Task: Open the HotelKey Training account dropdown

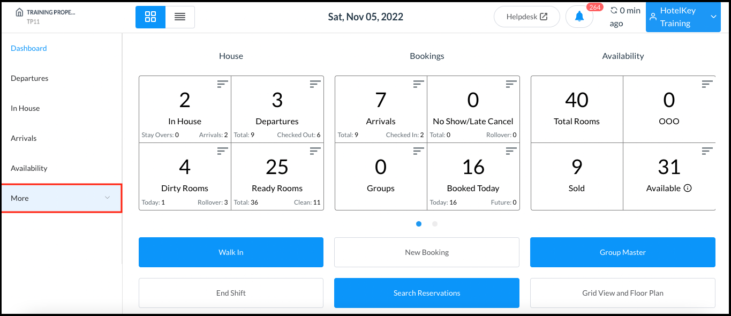Action: (x=683, y=17)
